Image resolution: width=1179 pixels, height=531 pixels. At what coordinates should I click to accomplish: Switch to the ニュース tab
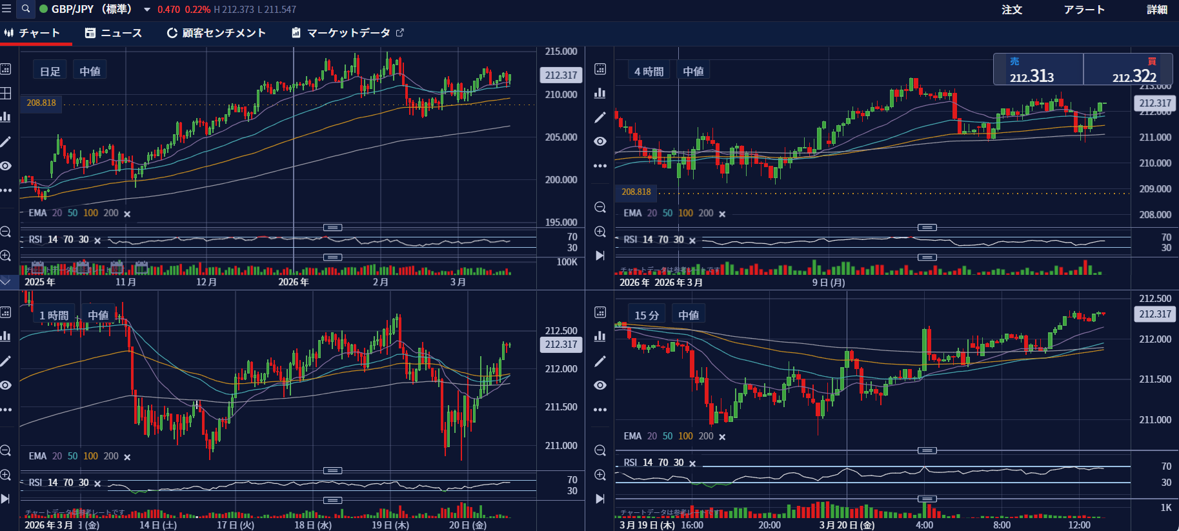(x=114, y=33)
